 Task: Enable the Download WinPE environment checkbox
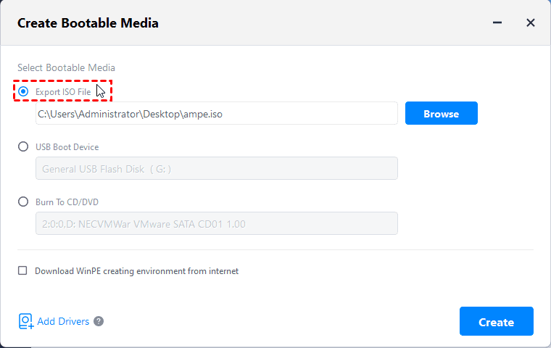click(22, 271)
